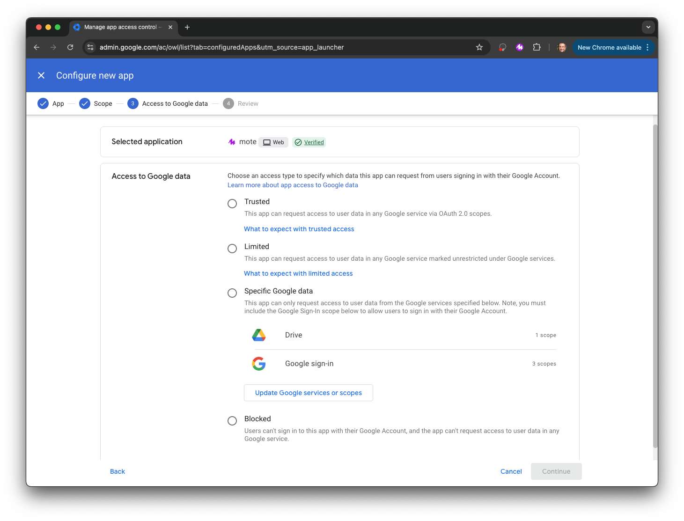Click the Manage app access control browser tab

tap(123, 27)
